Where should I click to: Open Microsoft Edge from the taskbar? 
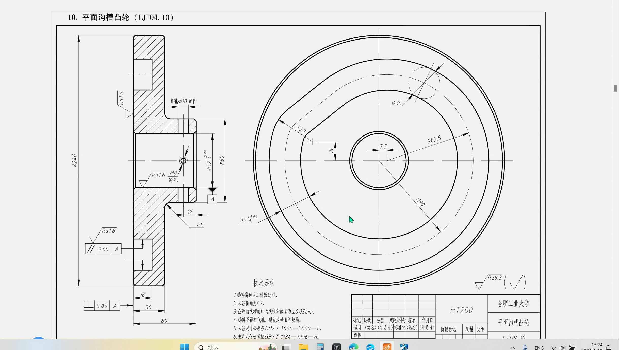353,347
